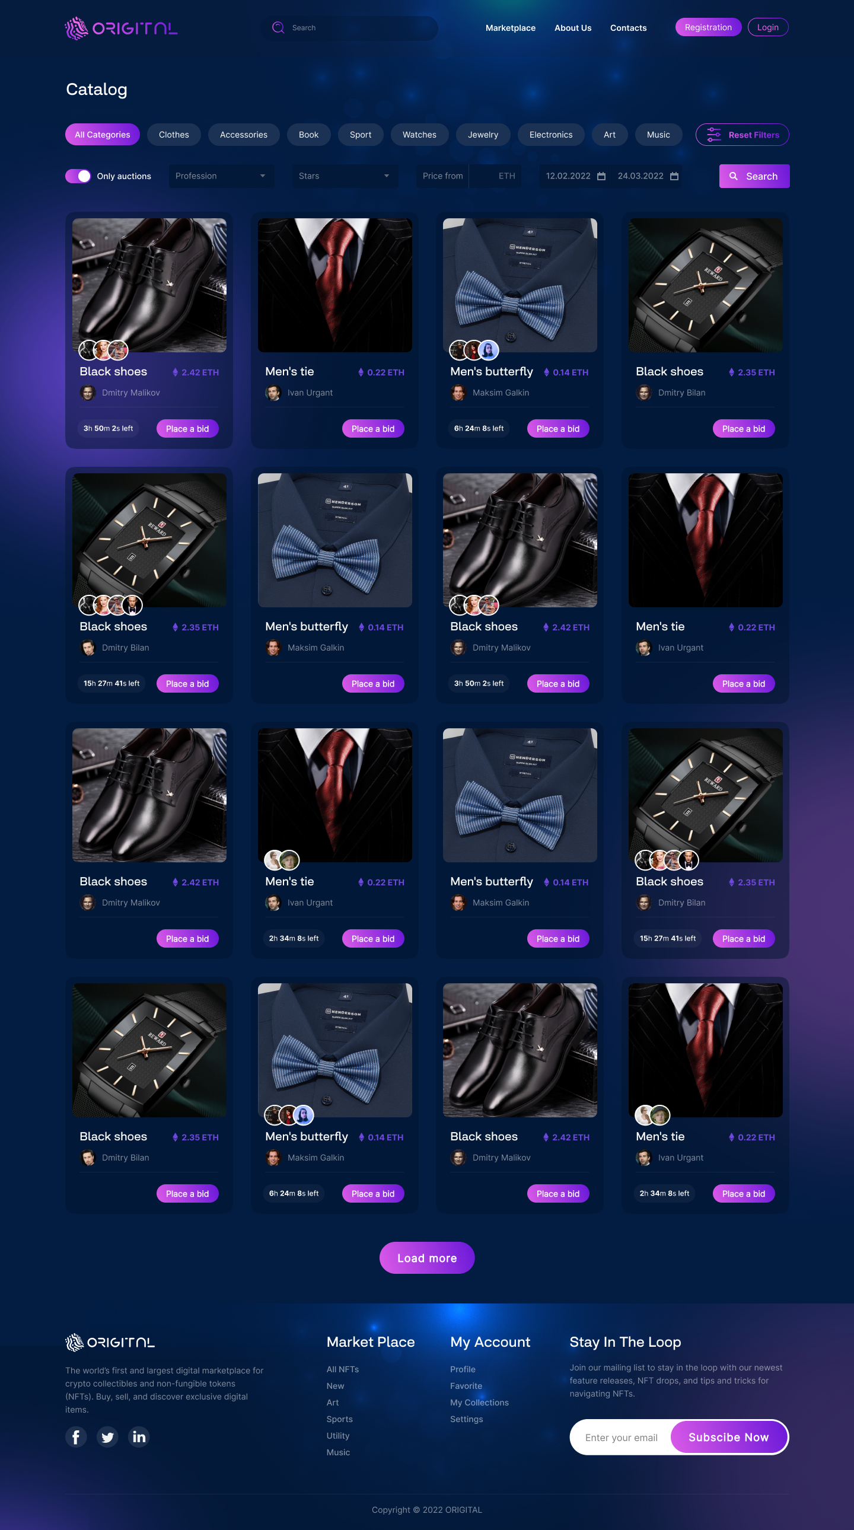Toggle the Only auctions switch
854x1530 pixels.
pos(78,176)
